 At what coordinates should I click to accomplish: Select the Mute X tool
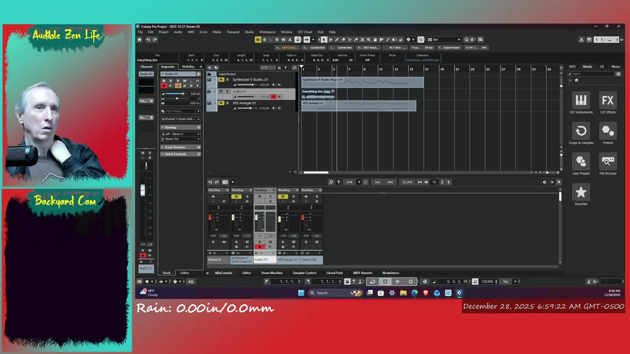(362, 39)
